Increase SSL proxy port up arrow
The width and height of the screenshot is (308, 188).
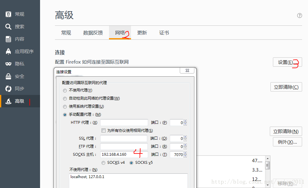tap(185, 137)
